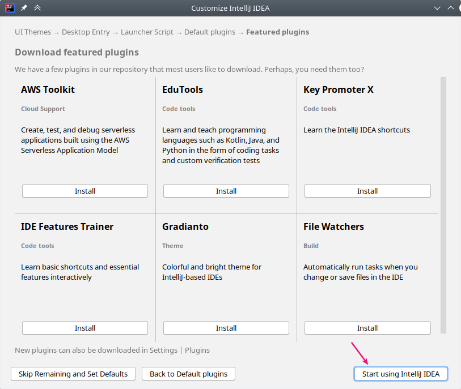Minimize window using the down-chevron icon
This screenshot has height=389, width=461.
click(x=437, y=8)
